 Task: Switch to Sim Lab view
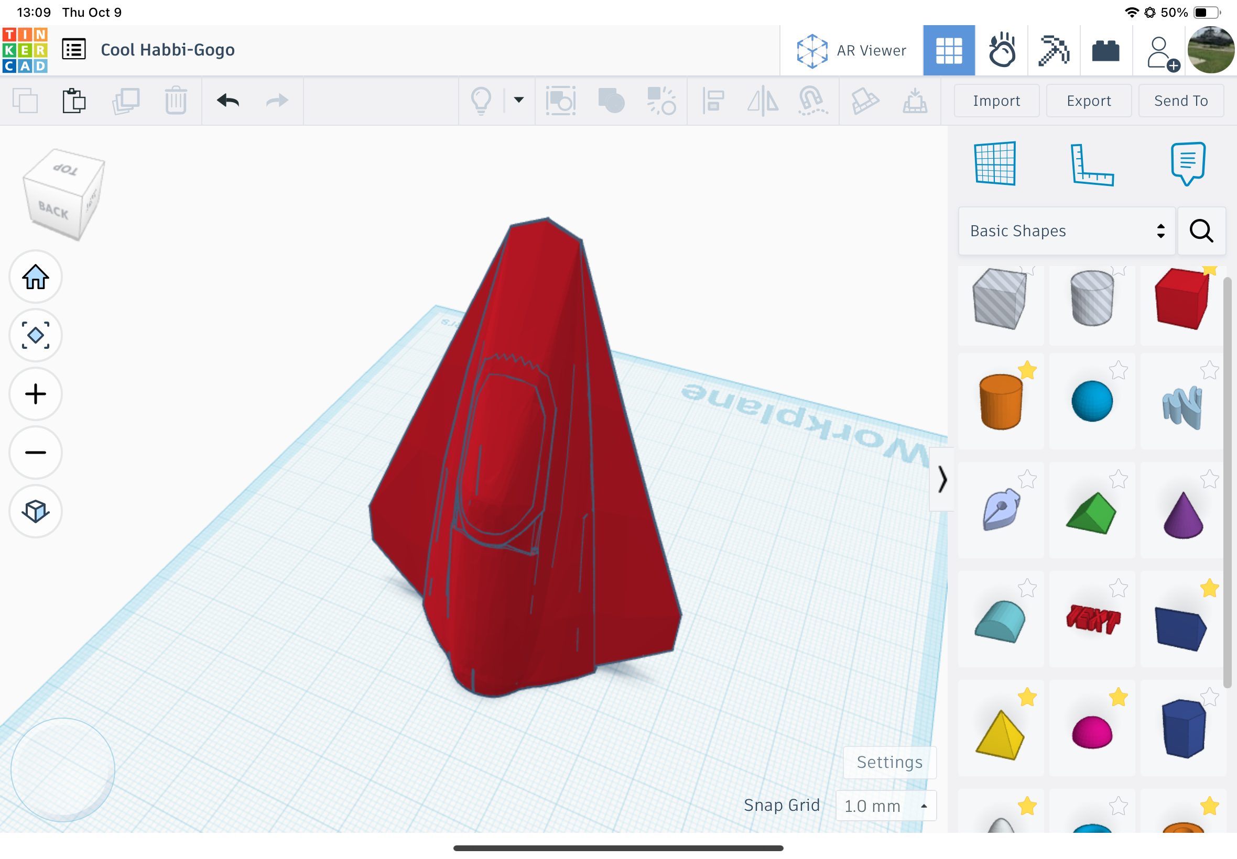tap(1001, 51)
